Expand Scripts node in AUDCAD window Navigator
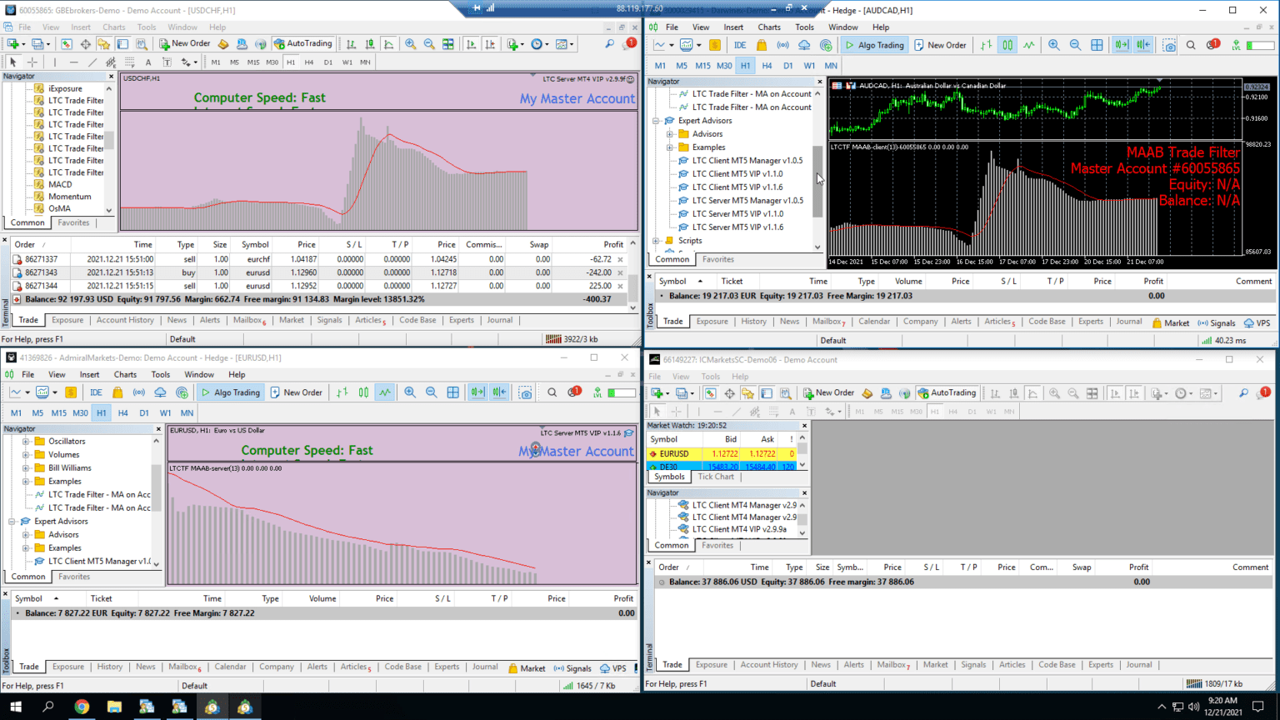Viewport: 1280px width, 720px height. pyautogui.click(x=656, y=241)
